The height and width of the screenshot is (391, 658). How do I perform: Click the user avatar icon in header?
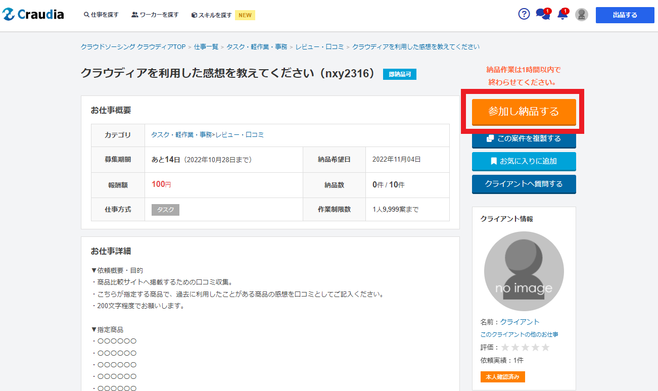(582, 15)
